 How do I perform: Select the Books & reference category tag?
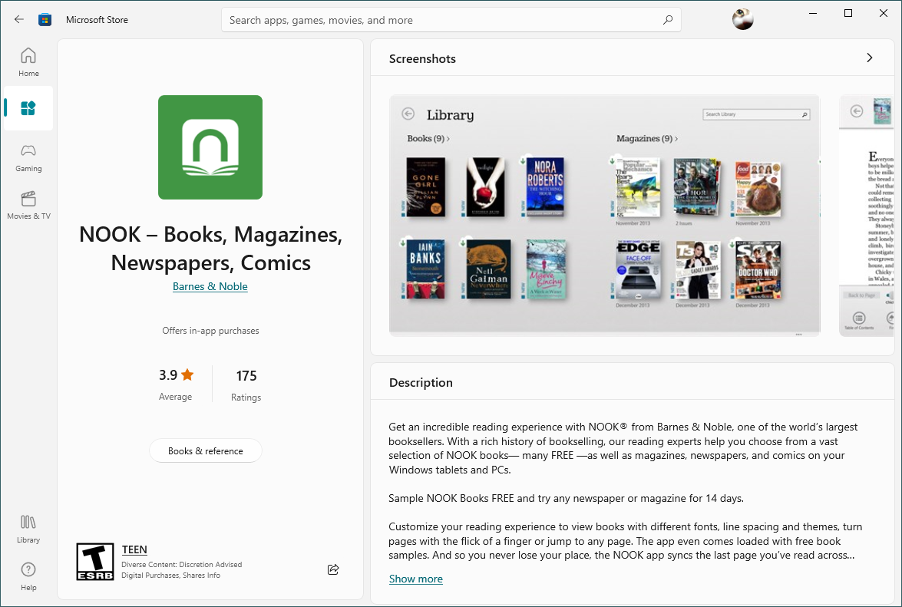click(206, 450)
